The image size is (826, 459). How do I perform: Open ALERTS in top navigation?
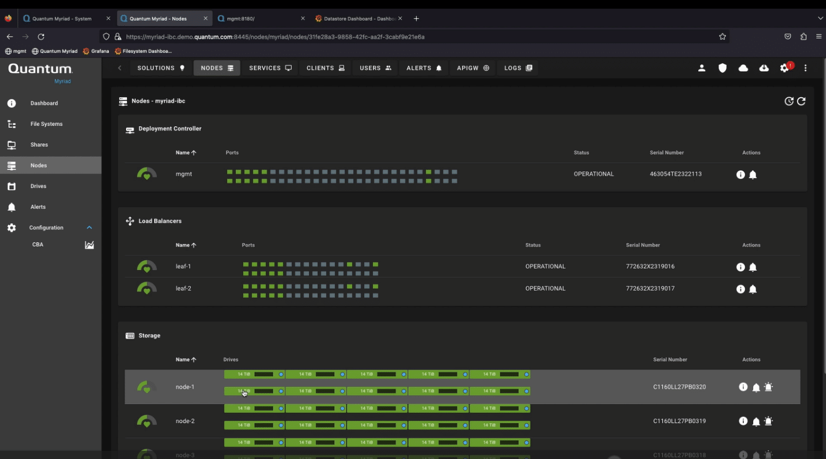click(424, 68)
